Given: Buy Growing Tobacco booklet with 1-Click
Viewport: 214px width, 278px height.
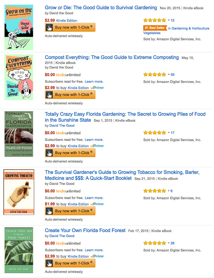Looking at the screenshot, I should point(70,211).
